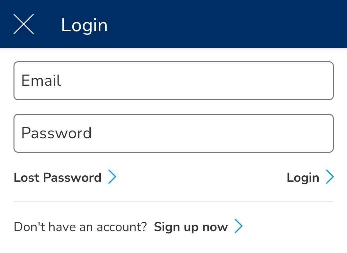347x253 pixels.
Task: Select Sign up now to register
Action: click(190, 227)
